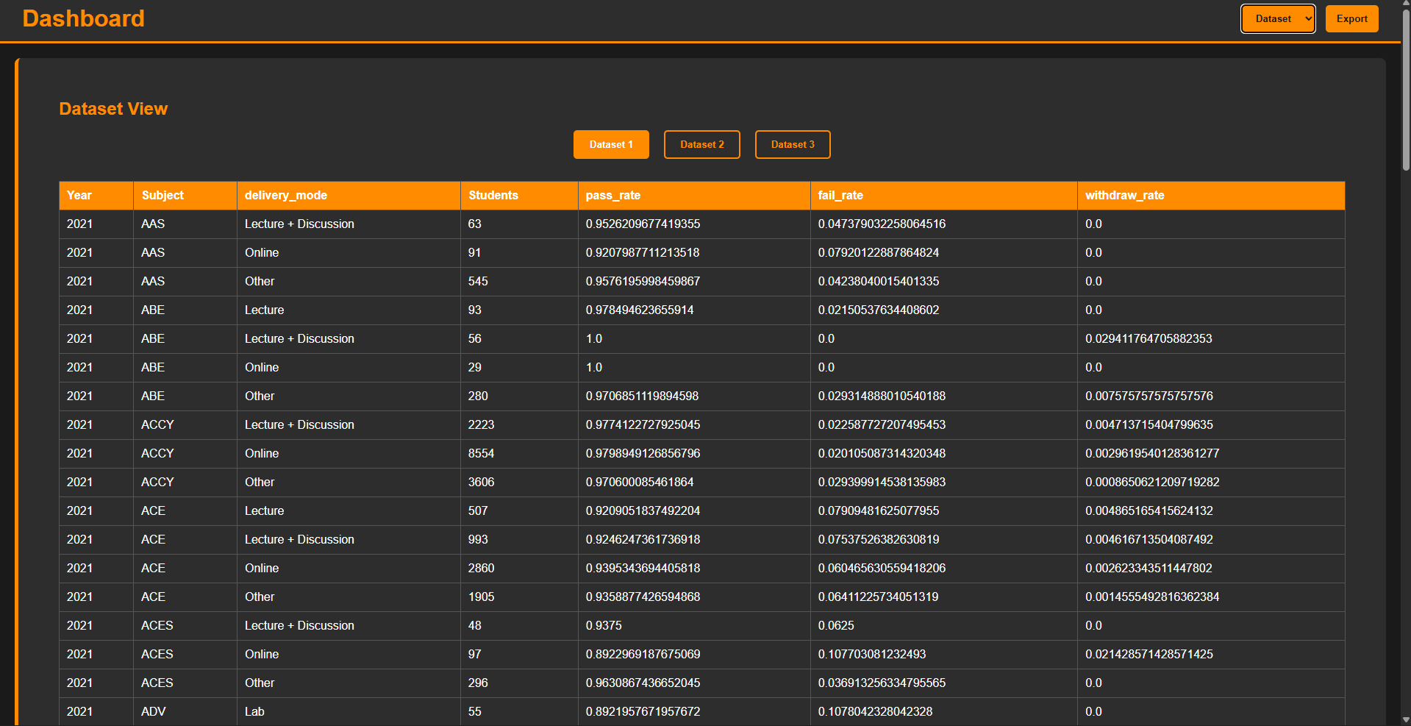Select fail rate 0.036913256334795565
1411x726 pixels.
point(943,683)
